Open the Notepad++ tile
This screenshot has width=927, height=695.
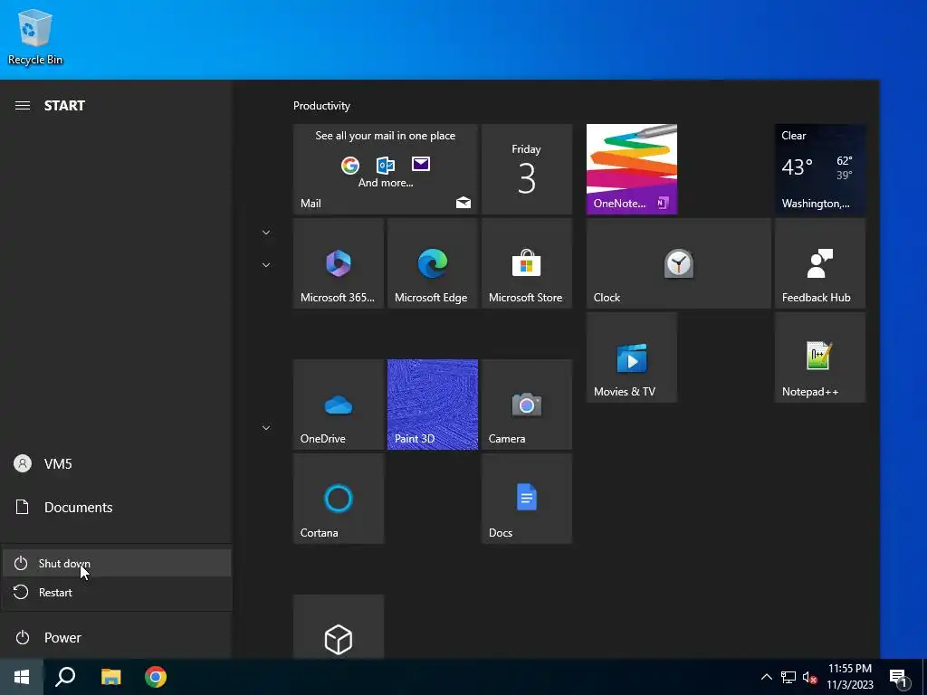pyautogui.click(x=820, y=357)
